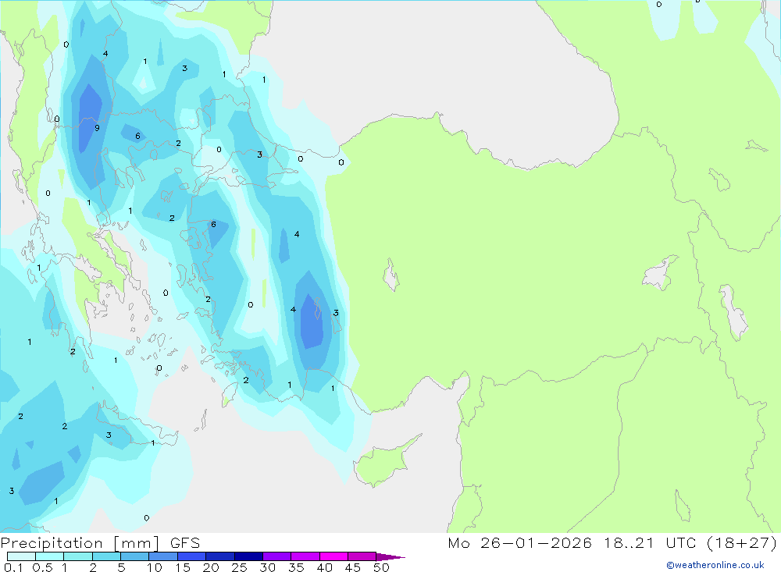Select the 5–10 mm legend color box
The image size is (781, 572).
[x=134, y=556]
